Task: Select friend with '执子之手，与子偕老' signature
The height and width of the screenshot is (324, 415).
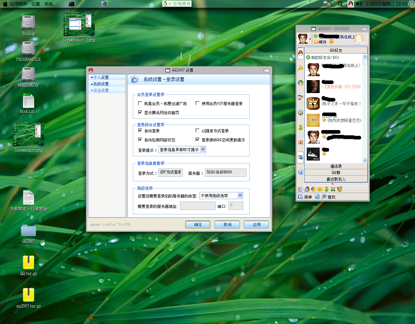Action: pyautogui.click(x=334, y=103)
